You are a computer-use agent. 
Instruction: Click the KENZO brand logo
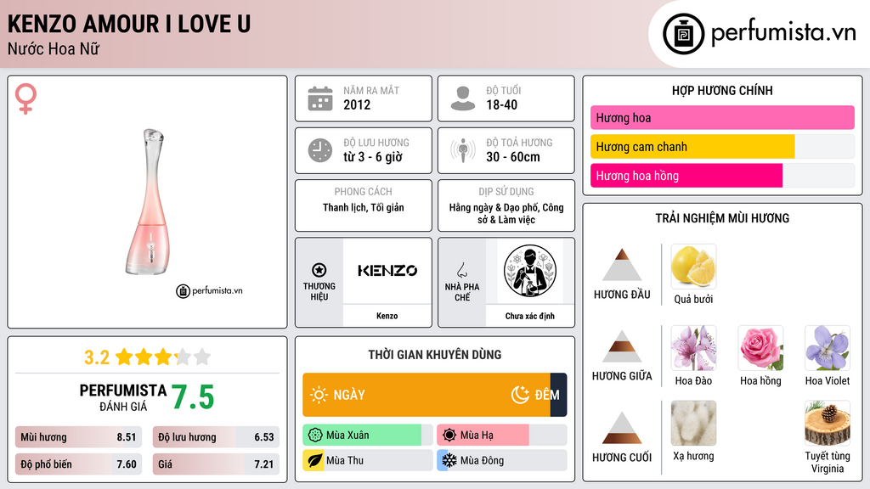[x=387, y=271]
